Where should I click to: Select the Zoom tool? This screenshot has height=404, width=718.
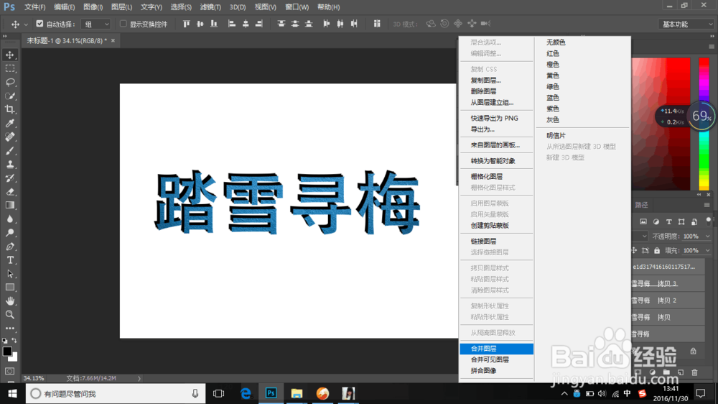pos(9,315)
